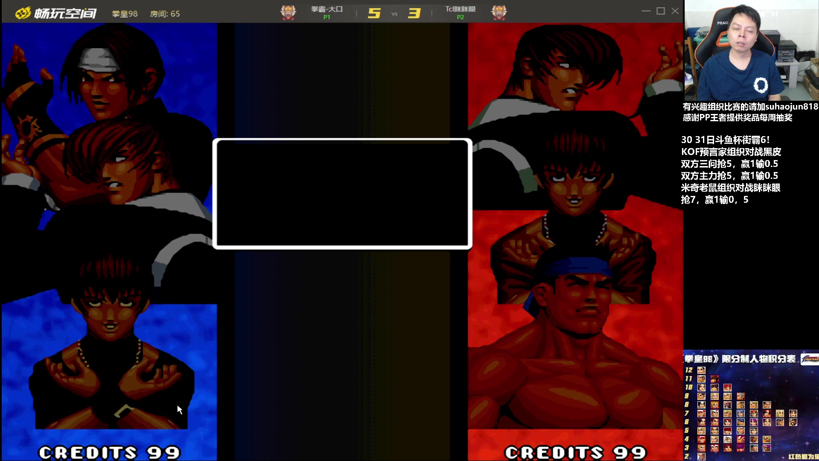
Task: Maximize the 畅玩空间 game window
Action: tap(661, 11)
